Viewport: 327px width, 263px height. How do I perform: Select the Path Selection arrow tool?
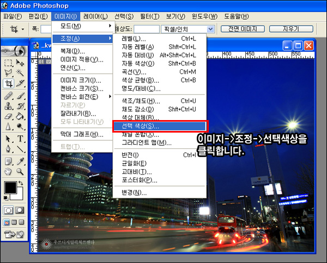[8, 139]
